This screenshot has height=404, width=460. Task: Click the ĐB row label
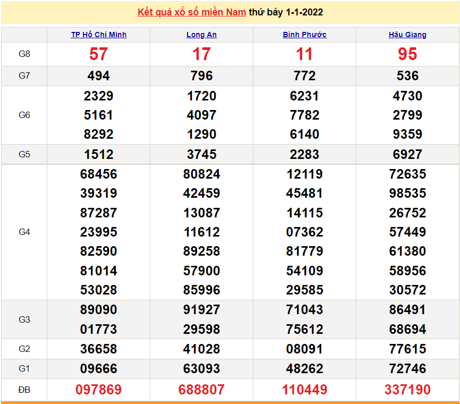pyautogui.click(x=24, y=390)
